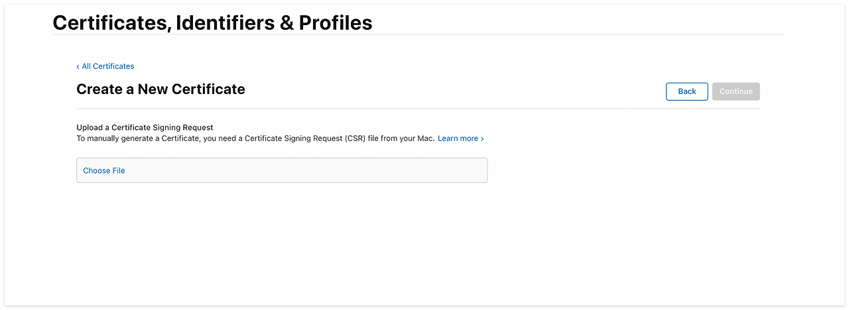Click the Upload a Certificate Signing Request label

[145, 127]
